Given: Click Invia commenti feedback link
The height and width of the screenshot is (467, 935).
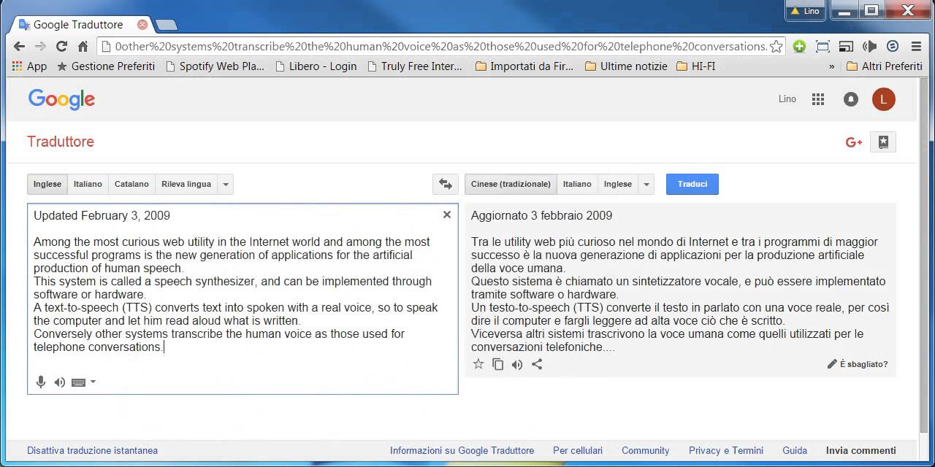Looking at the screenshot, I should (x=861, y=450).
